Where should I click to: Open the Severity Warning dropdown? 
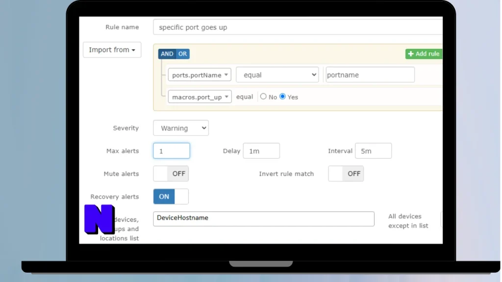pos(181,128)
